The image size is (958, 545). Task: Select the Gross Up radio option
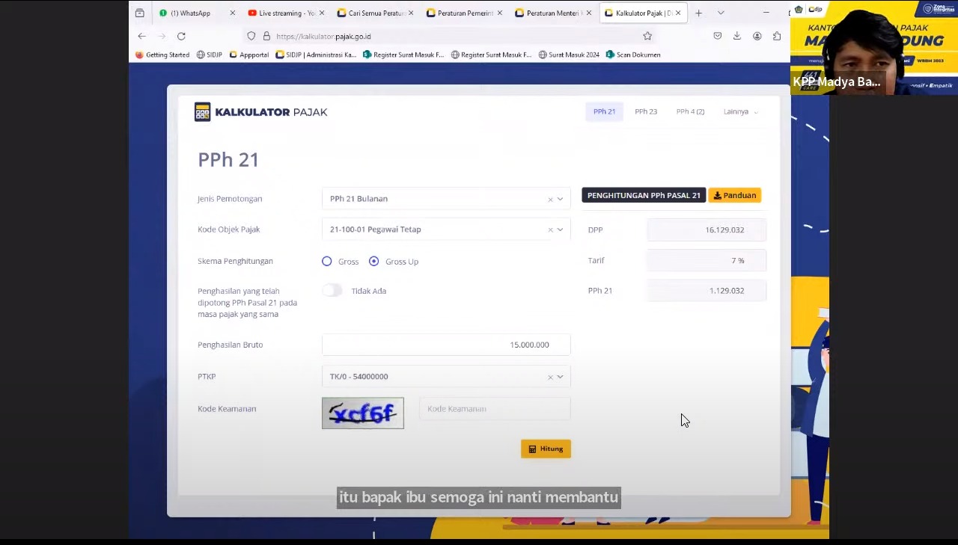point(374,261)
